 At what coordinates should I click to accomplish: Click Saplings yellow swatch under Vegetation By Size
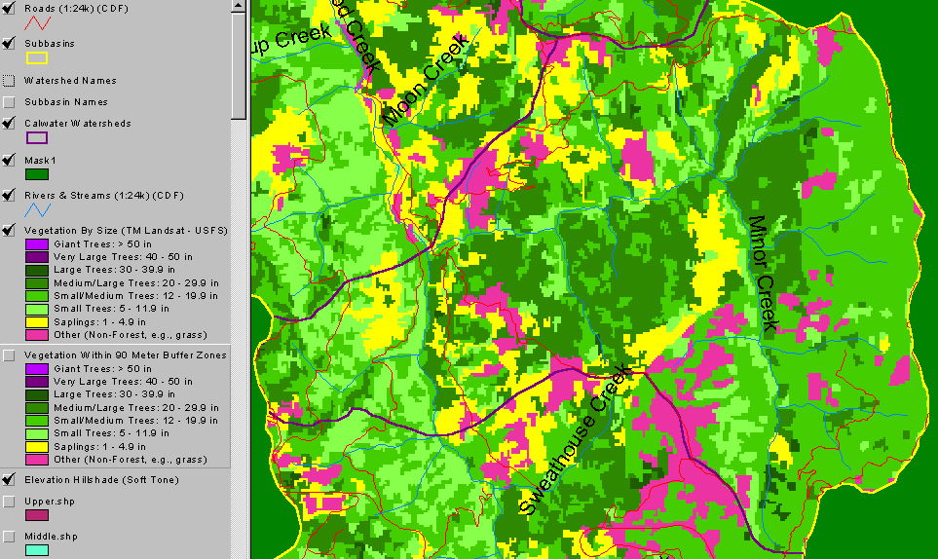tap(36, 322)
